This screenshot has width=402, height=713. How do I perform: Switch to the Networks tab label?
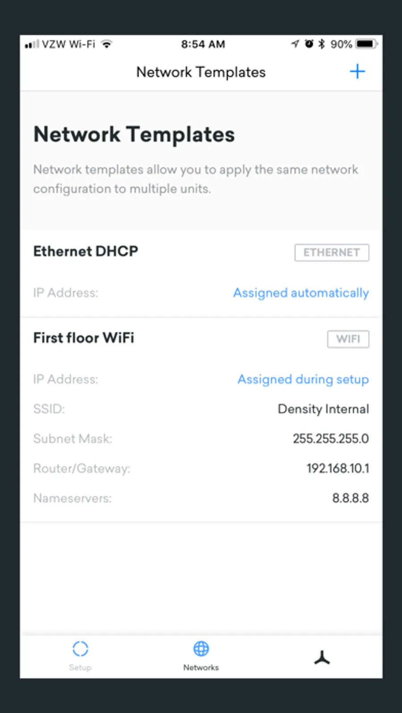(x=201, y=667)
